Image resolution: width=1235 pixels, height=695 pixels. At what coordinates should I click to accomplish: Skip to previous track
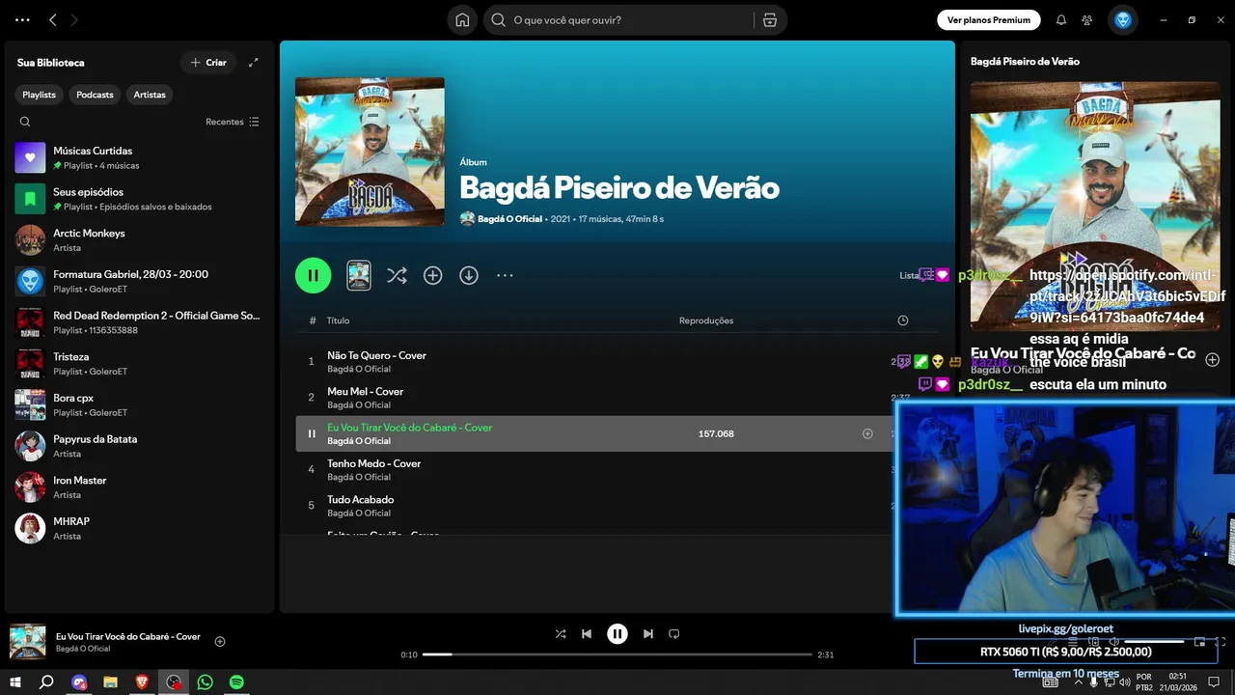[x=587, y=634]
